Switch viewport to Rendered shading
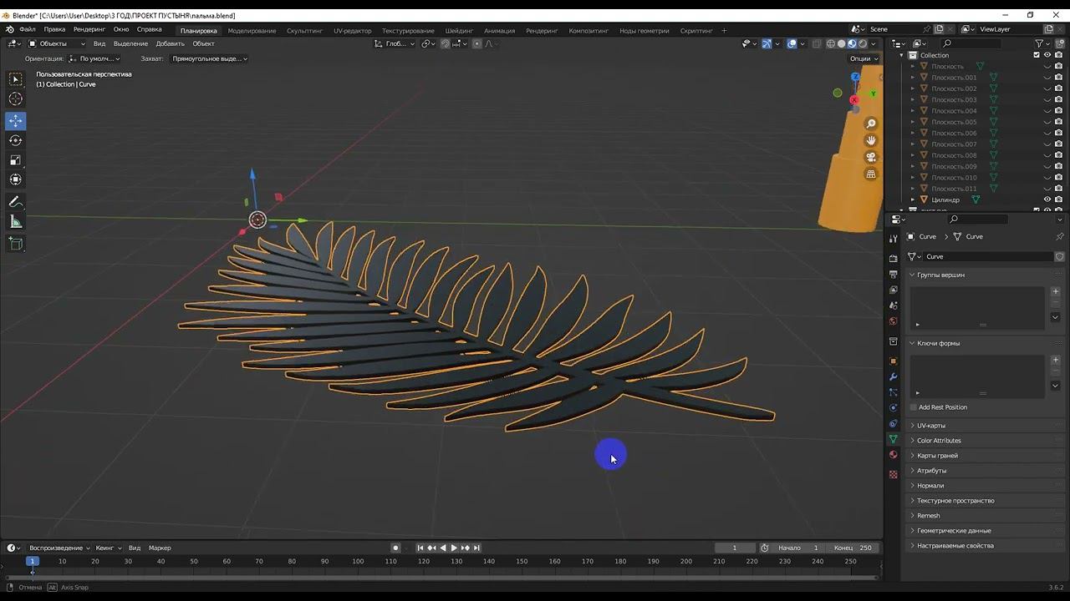This screenshot has width=1070, height=601. click(x=863, y=43)
